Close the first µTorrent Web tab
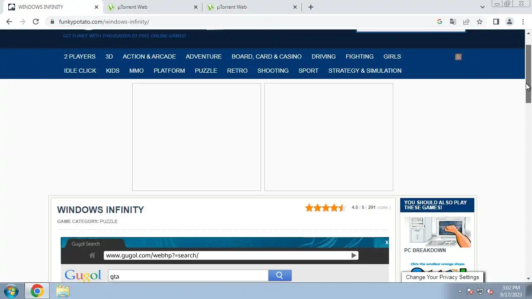 pos(196,7)
